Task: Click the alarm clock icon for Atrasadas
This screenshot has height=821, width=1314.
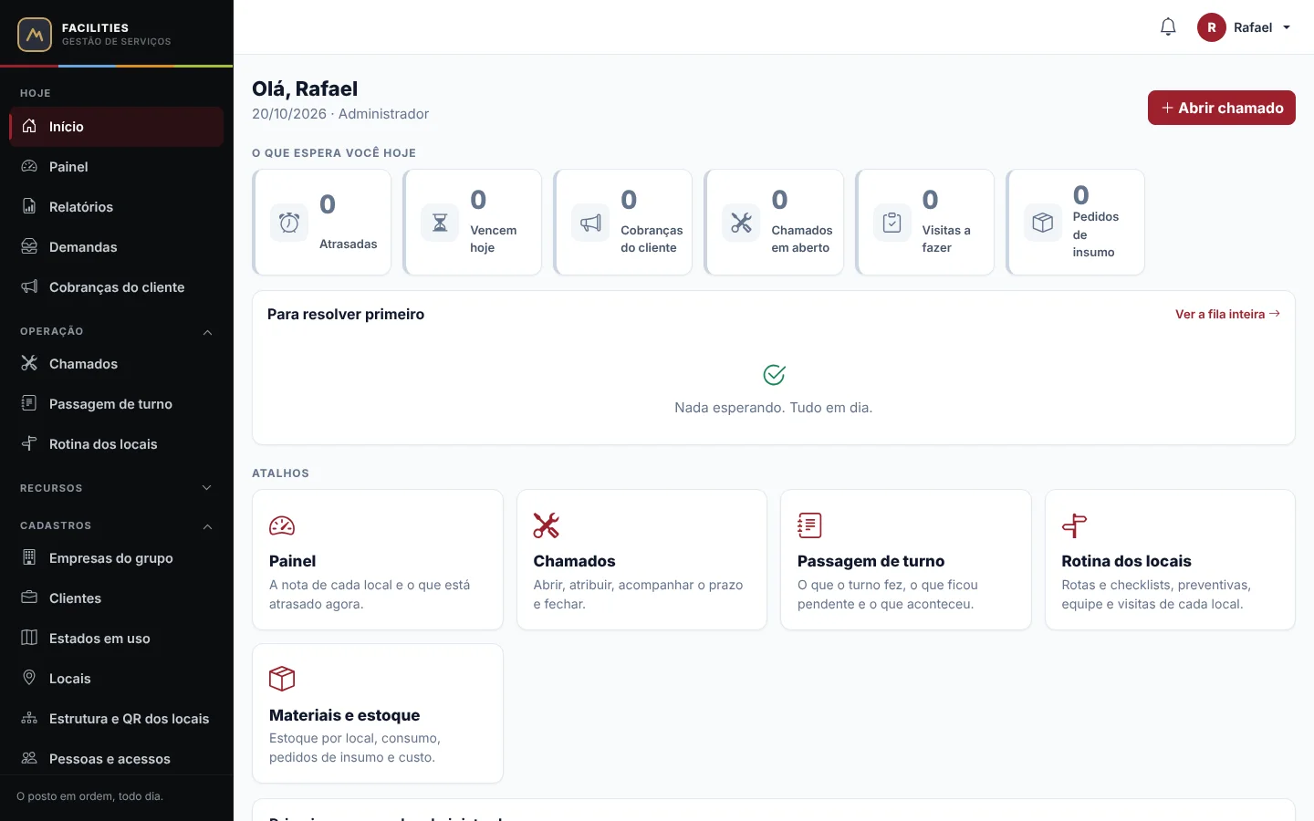Action: [x=289, y=223]
